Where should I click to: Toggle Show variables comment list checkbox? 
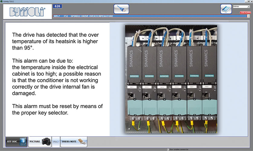(168, 149)
